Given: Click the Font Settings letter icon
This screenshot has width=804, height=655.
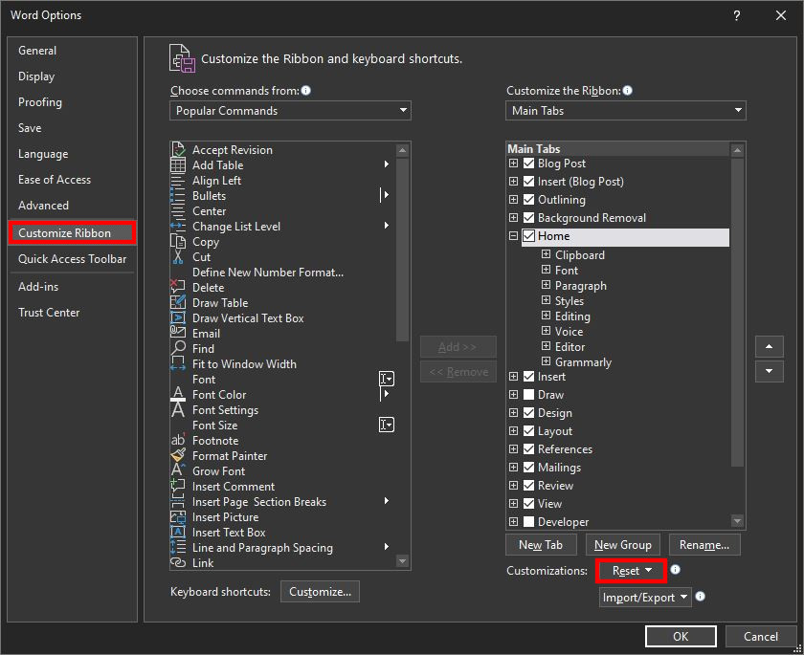Looking at the screenshot, I should [x=178, y=409].
